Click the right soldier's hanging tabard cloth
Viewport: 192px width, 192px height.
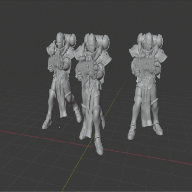[146, 115]
